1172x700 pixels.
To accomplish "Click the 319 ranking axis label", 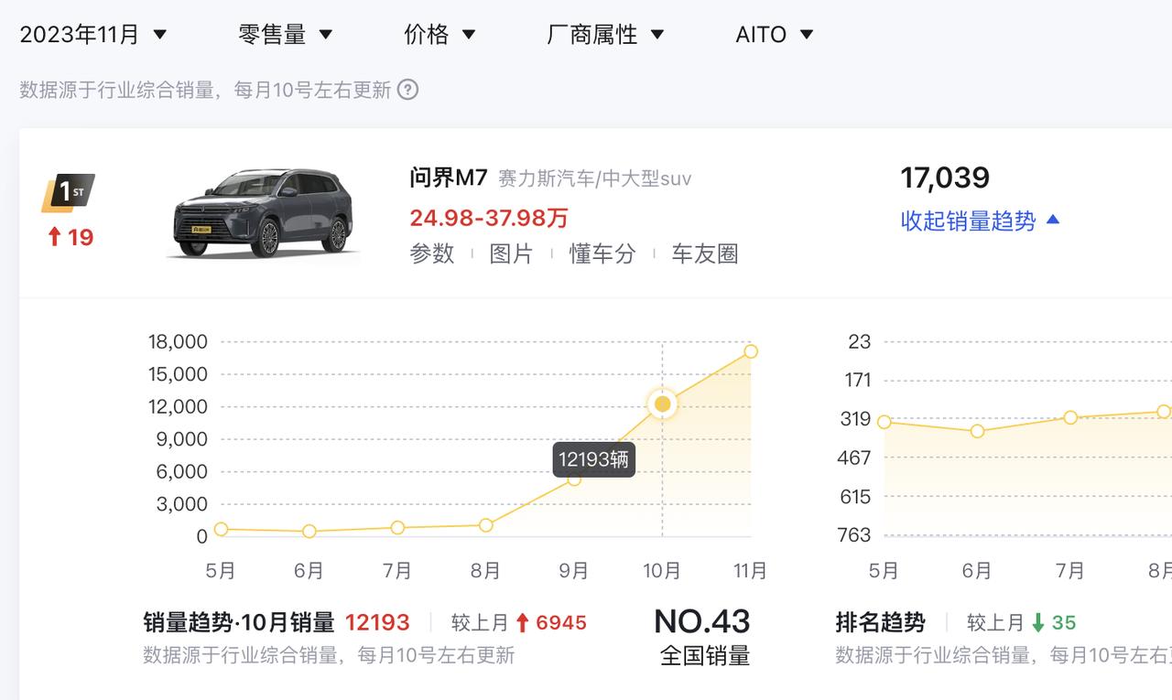I will (x=854, y=419).
